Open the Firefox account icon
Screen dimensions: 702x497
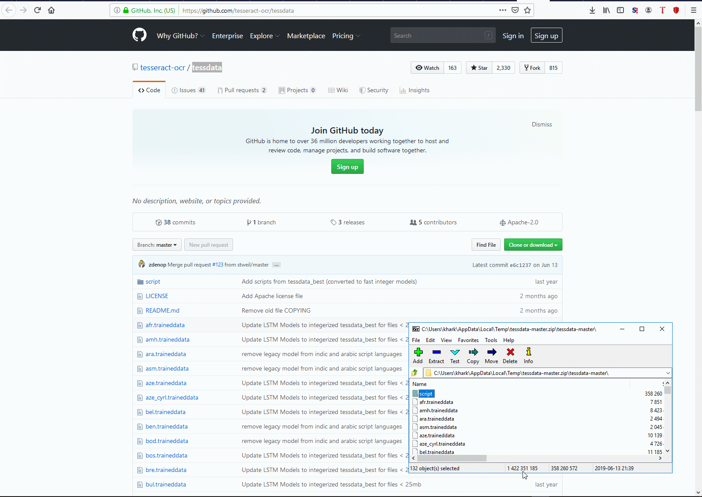click(648, 10)
